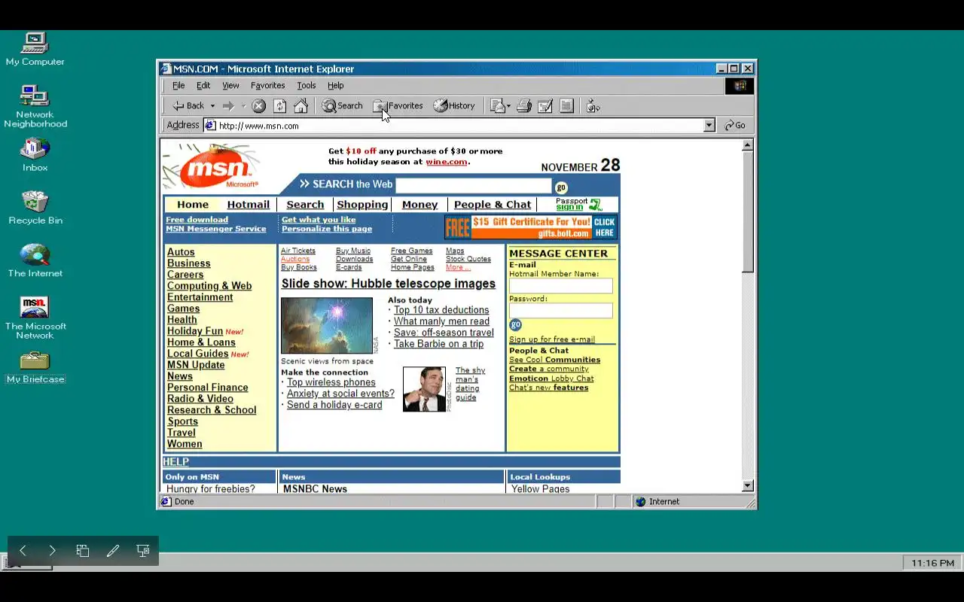Click the Hubble nebula thumbnail image
This screenshot has height=602, width=964.
[326, 325]
